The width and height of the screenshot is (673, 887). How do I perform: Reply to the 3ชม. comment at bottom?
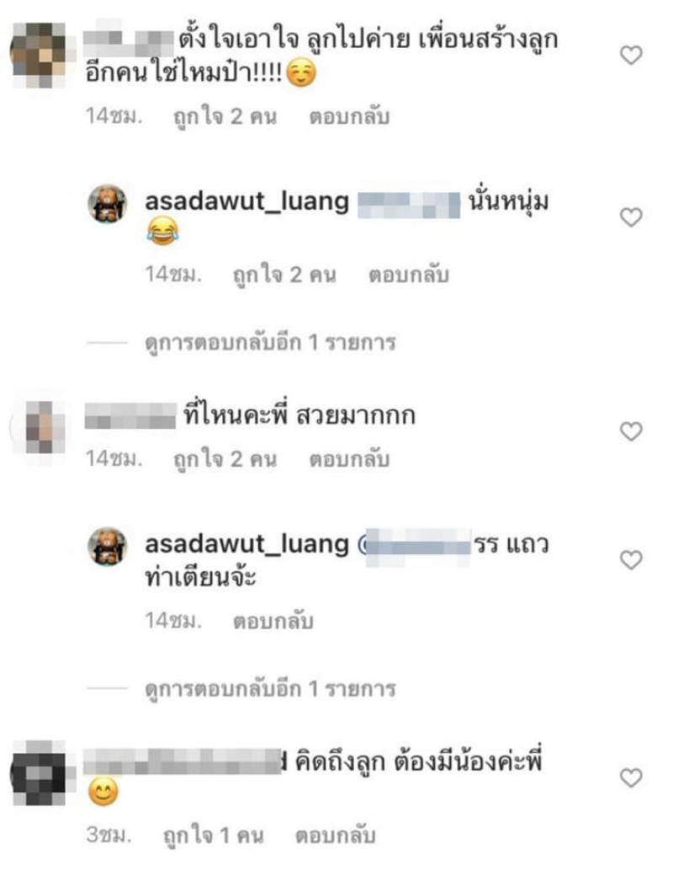pyautogui.click(x=335, y=836)
